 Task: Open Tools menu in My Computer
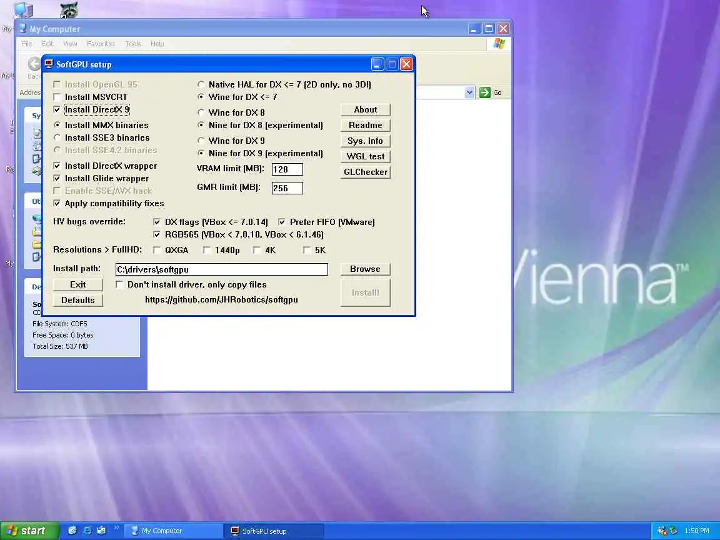(x=133, y=44)
